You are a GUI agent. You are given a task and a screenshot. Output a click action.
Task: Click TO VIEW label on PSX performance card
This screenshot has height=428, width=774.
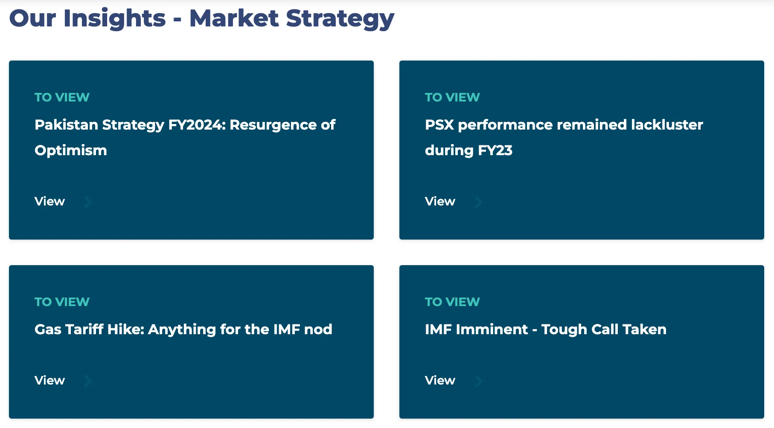coord(452,97)
